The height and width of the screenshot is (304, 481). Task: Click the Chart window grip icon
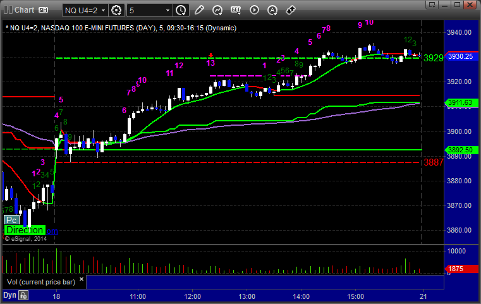point(8,10)
